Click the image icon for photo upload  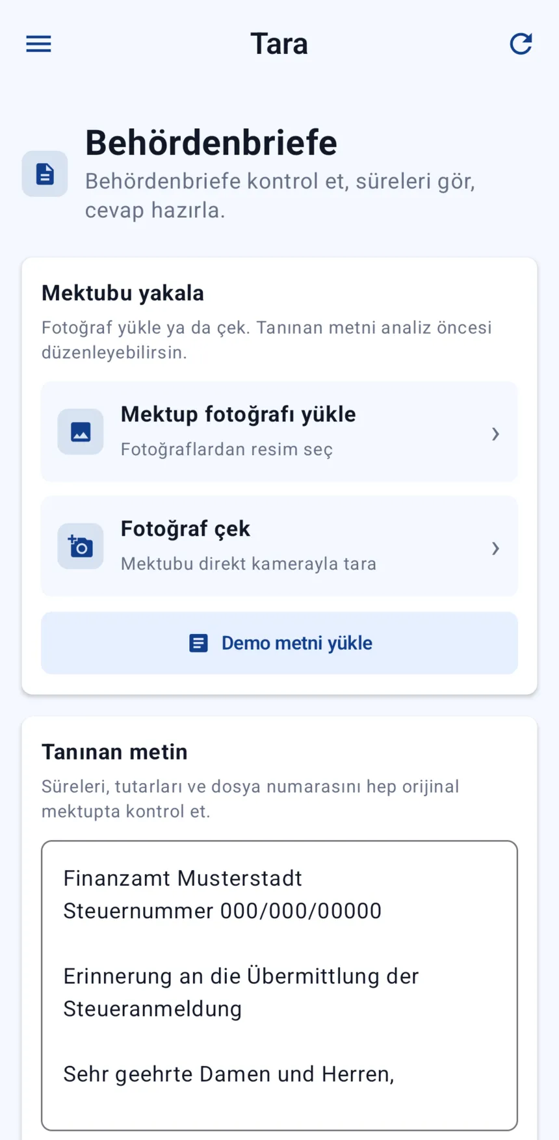81,432
